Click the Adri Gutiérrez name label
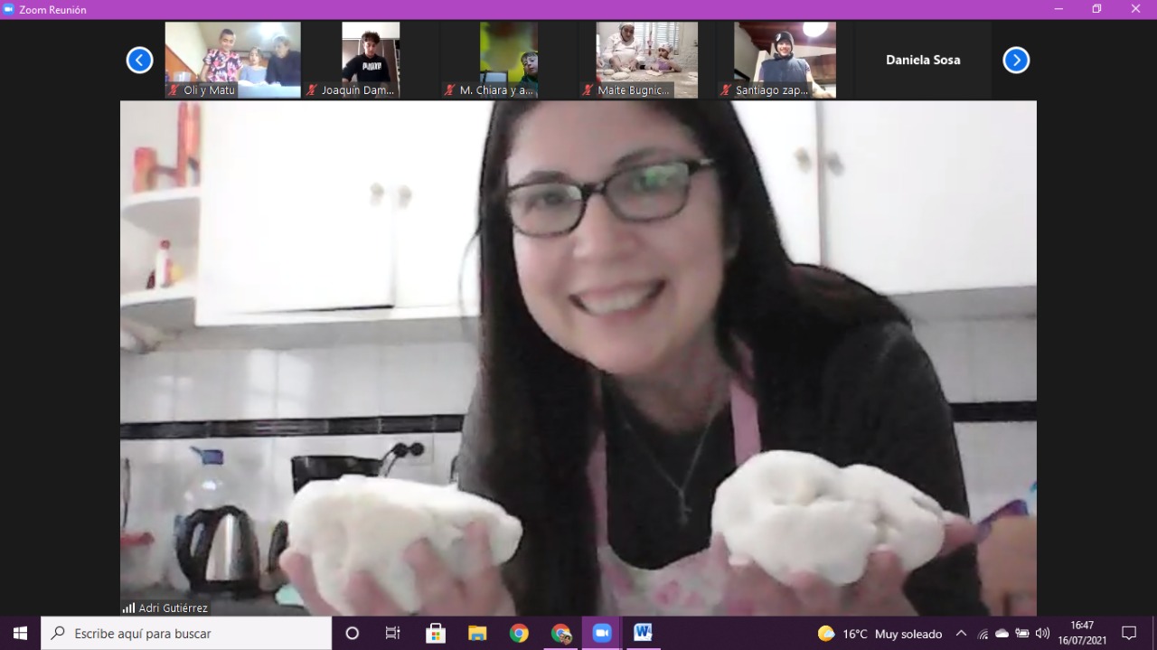Viewport: 1157px width, 650px height. click(174, 608)
